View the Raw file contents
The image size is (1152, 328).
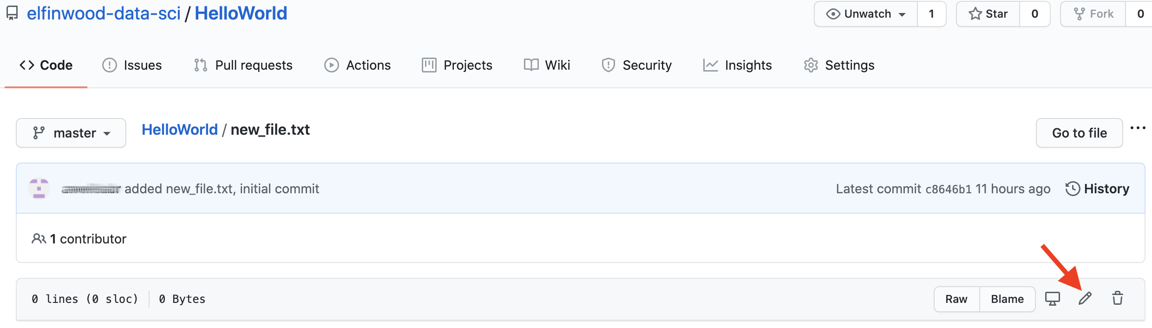pyautogui.click(x=956, y=299)
